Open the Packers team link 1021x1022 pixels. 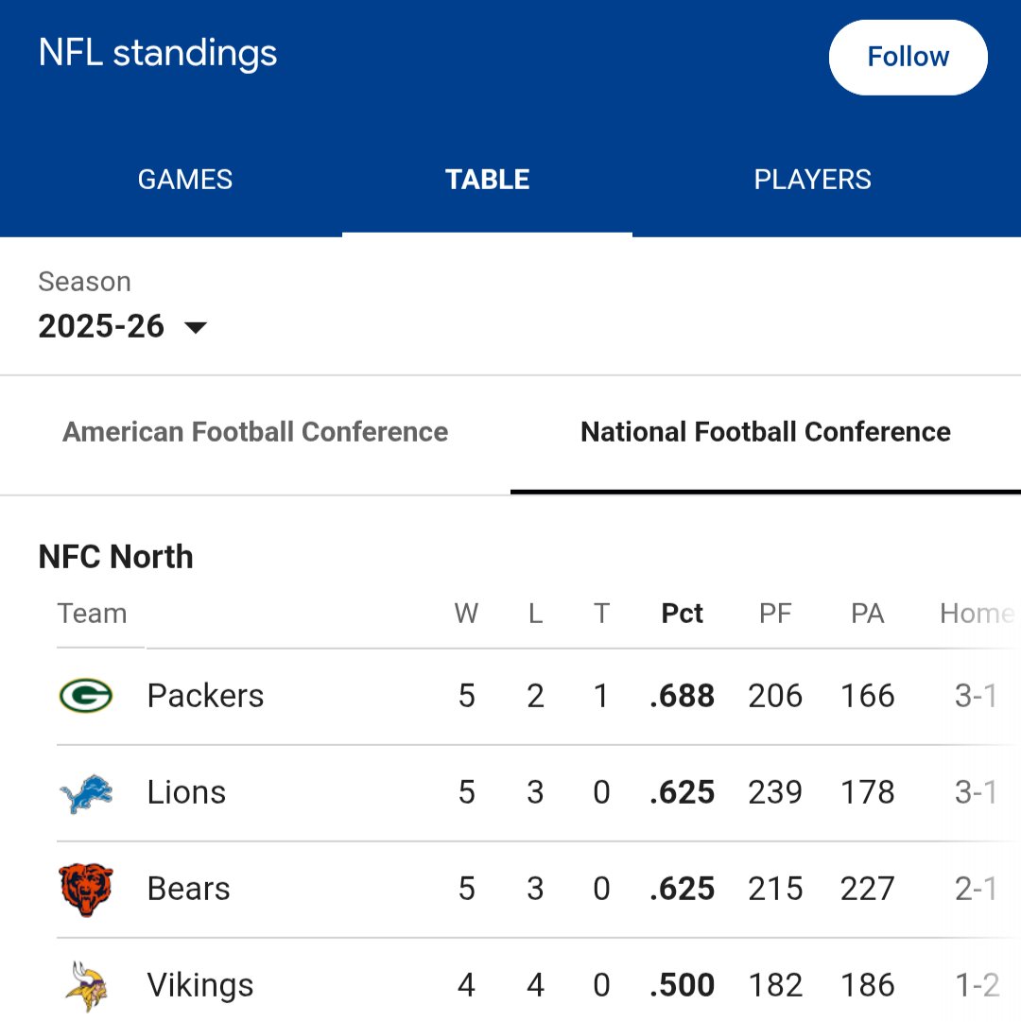pyautogui.click(x=205, y=696)
